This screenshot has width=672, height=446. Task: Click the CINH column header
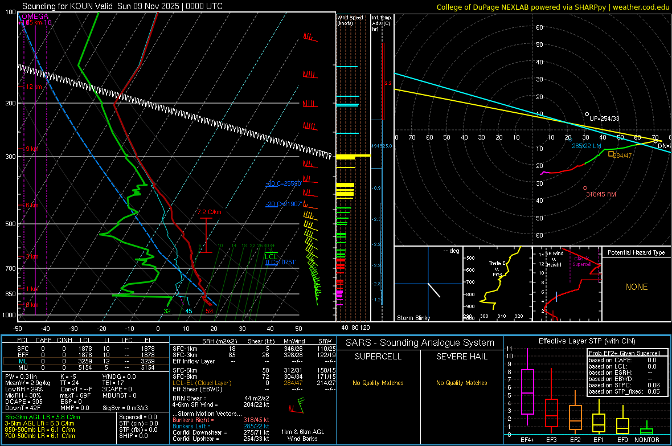click(65, 340)
